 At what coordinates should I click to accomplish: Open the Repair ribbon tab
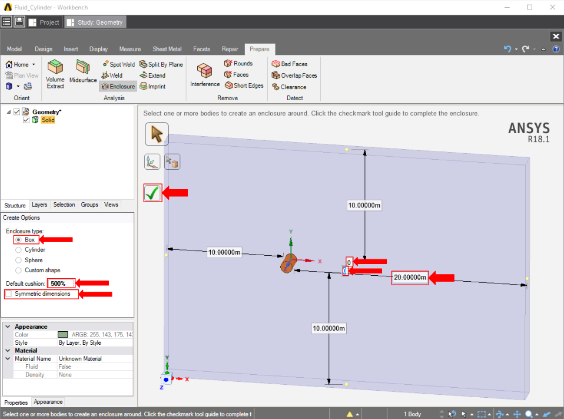point(230,49)
